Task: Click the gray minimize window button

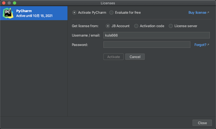Action: point(9,3)
